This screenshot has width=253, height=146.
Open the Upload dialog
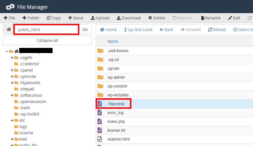[x=100, y=18]
